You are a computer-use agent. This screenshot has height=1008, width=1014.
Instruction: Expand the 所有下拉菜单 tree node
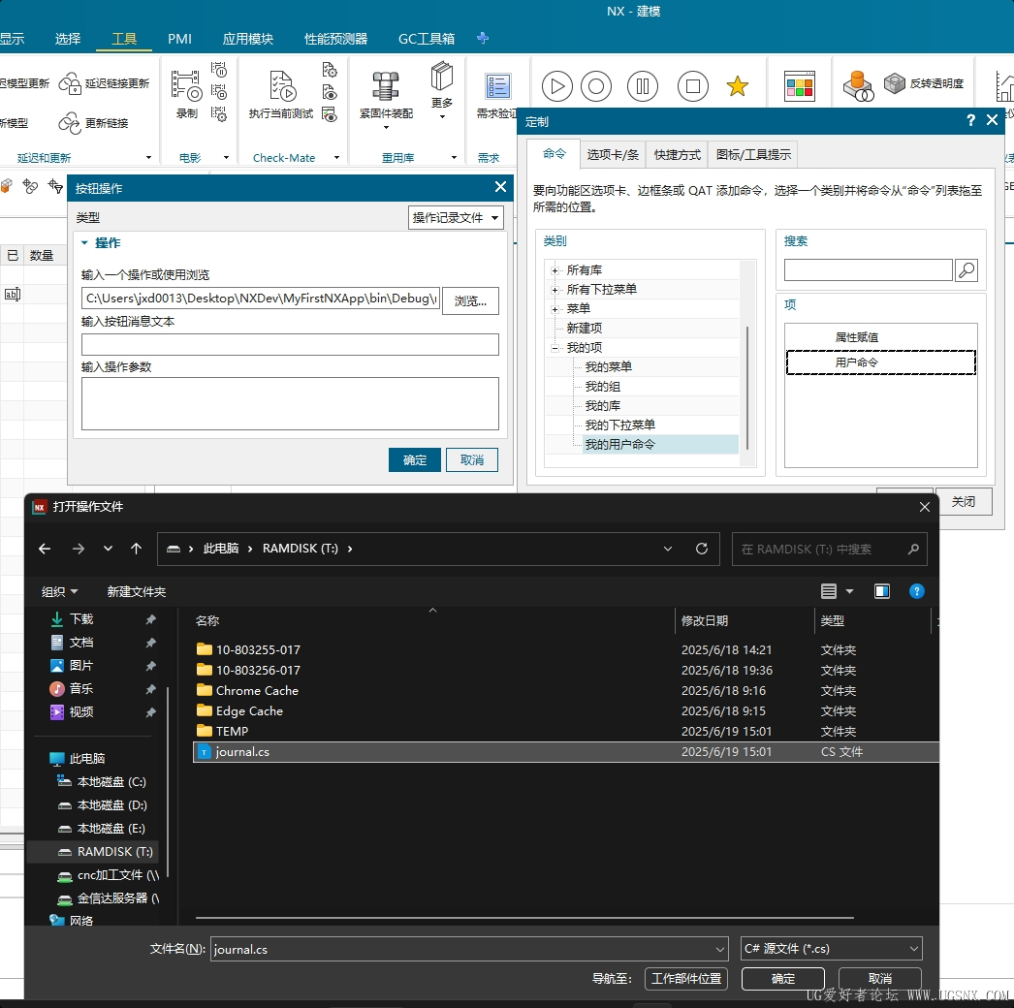coord(555,290)
